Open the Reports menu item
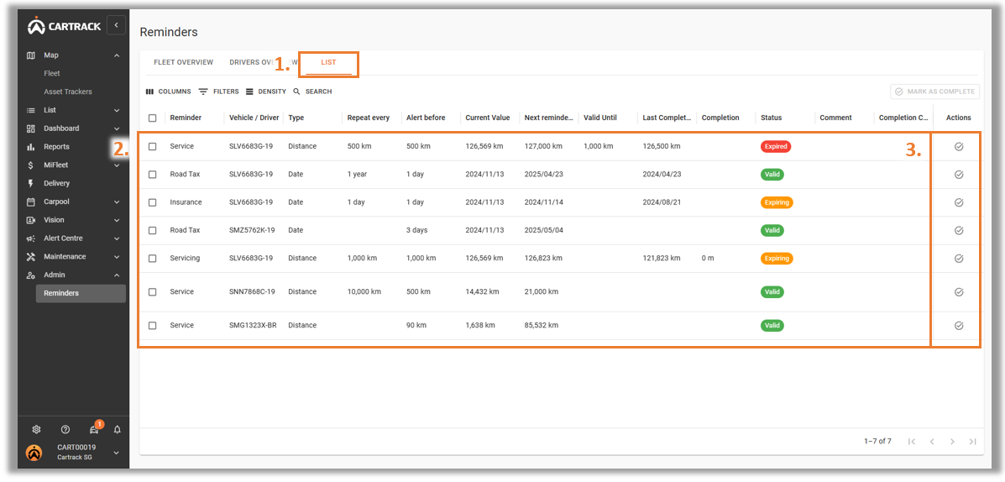1005x482 pixels. pos(56,147)
